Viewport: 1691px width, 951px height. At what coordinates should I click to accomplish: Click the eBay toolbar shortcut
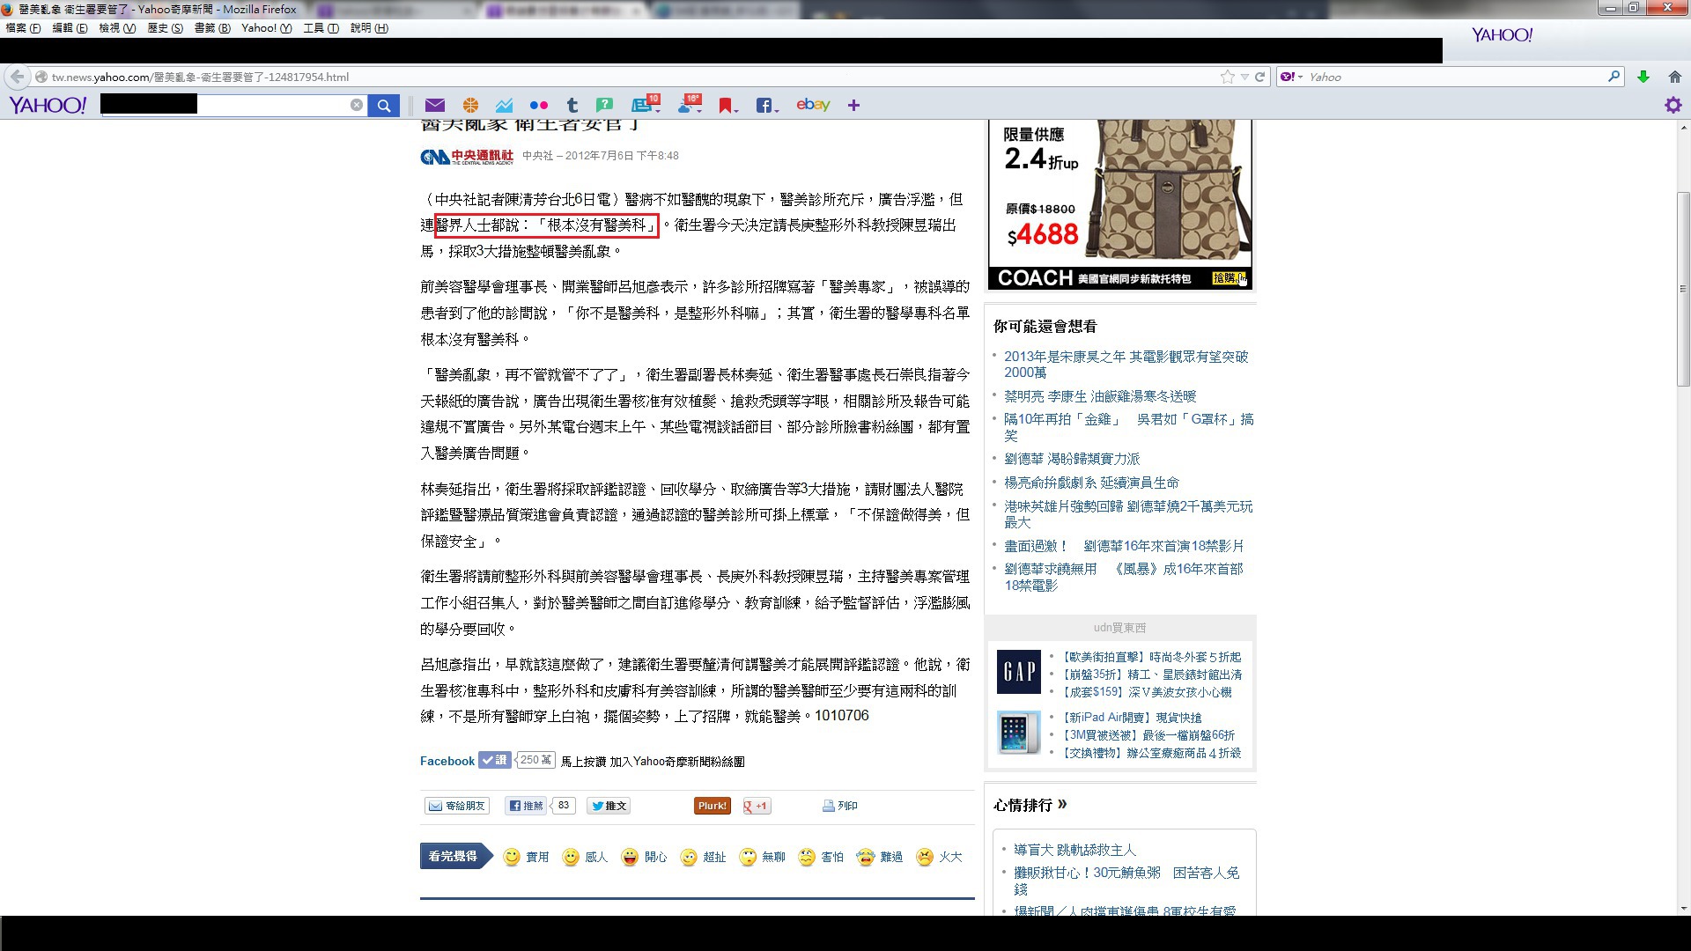tap(813, 105)
